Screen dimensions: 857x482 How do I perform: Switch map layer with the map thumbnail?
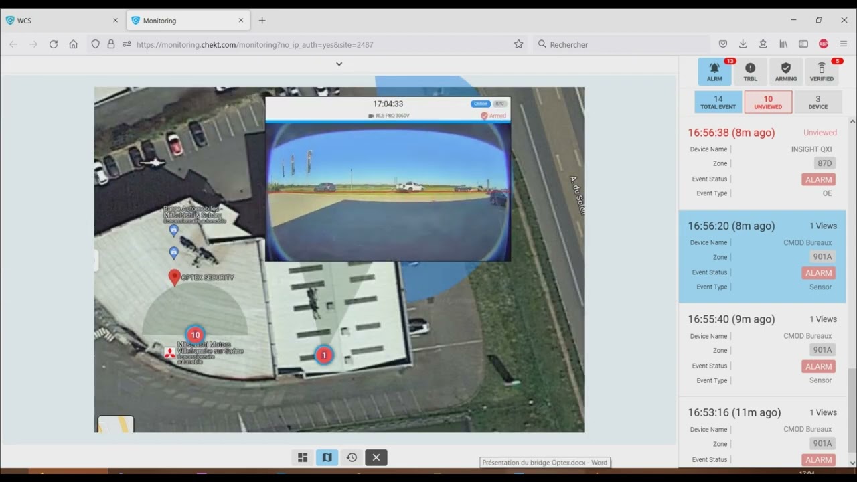click(x=116, y=424)
